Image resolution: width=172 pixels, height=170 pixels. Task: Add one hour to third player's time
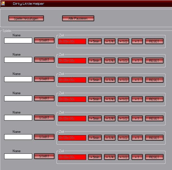click(x=137, y=80)
